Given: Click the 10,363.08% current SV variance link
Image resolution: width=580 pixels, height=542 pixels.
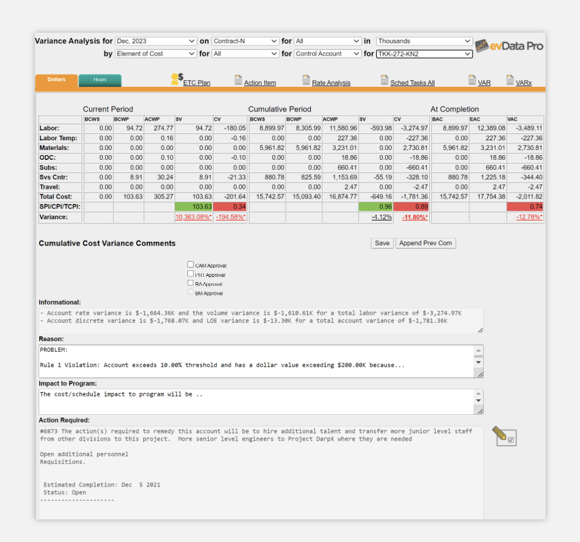Looking at the screenshot, I should (x=194, y=217).
